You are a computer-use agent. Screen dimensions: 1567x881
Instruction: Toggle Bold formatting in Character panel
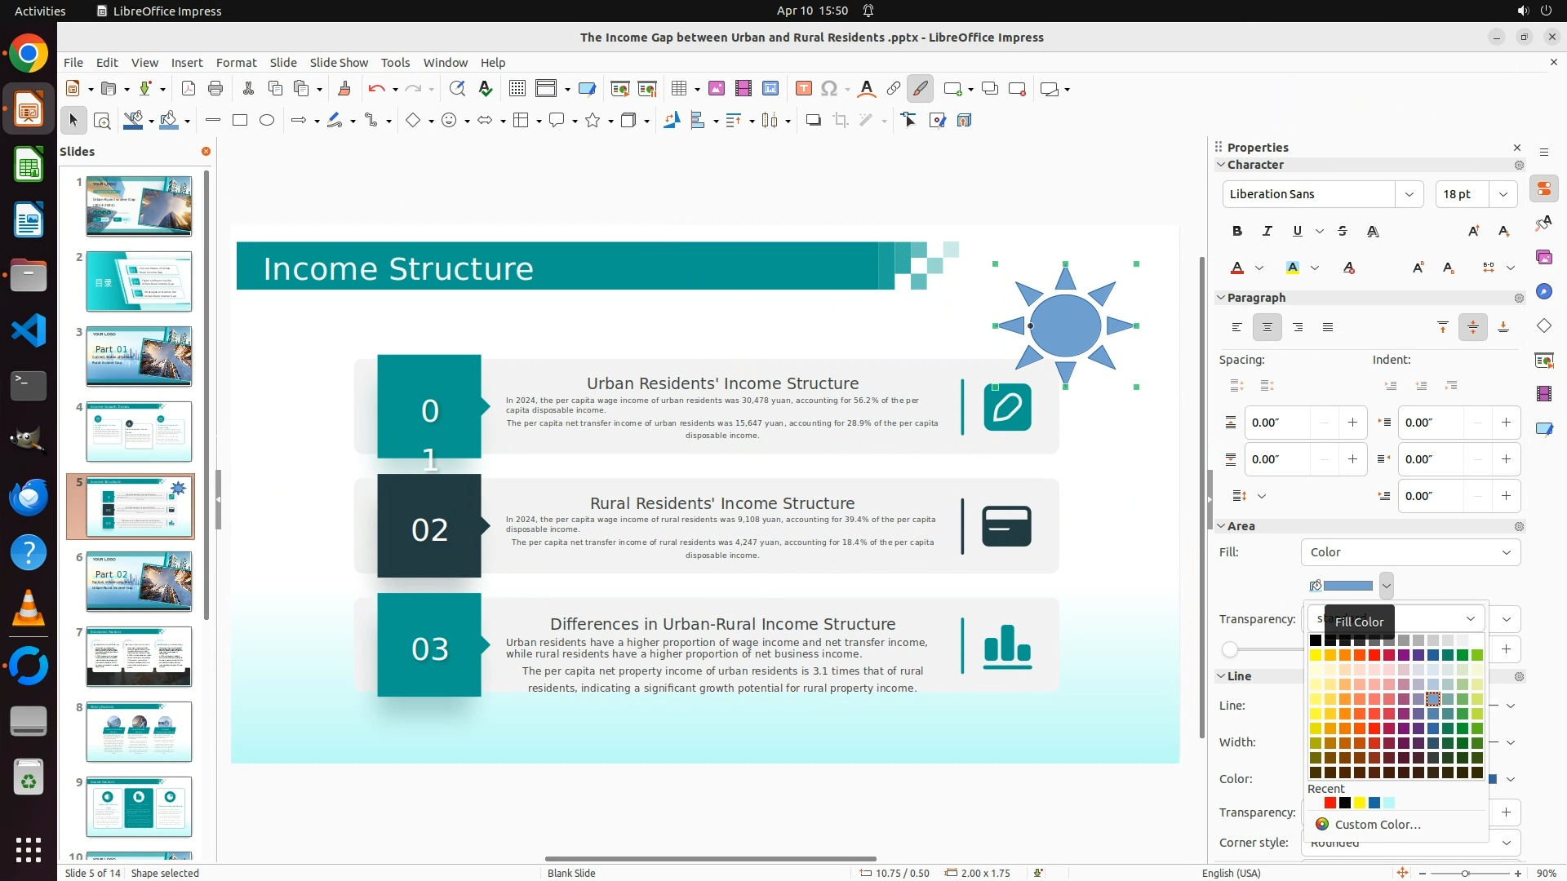(x=1237, y=232)
